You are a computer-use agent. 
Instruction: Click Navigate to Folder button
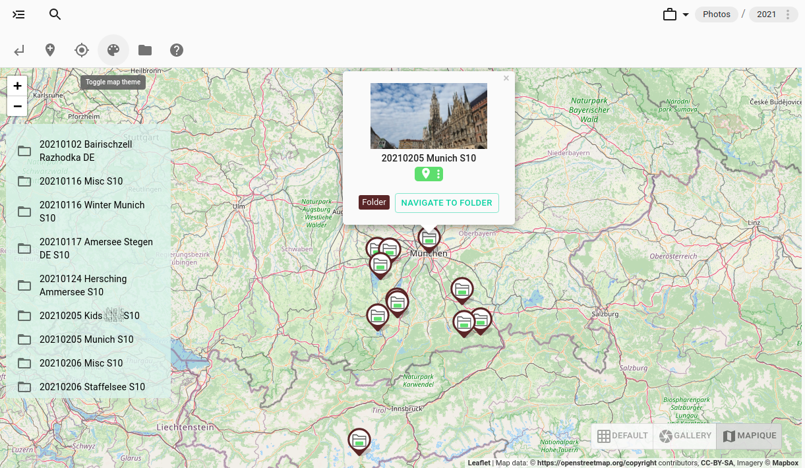click(447, 203)
